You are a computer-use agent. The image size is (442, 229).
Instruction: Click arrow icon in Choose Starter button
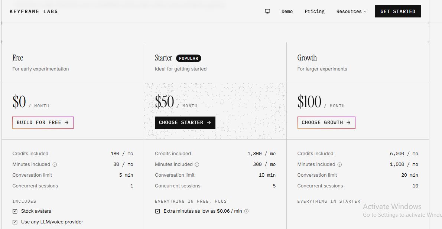point(209,122)
